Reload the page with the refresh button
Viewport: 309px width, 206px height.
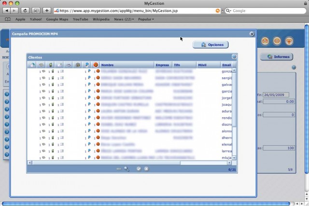click(x=25, y=11)
